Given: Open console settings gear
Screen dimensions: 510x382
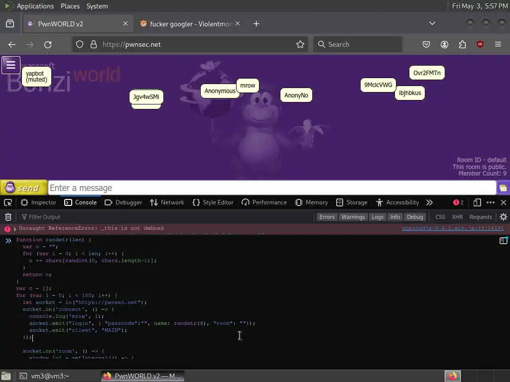Looking at the screenshot, I should tap(503, 217).
